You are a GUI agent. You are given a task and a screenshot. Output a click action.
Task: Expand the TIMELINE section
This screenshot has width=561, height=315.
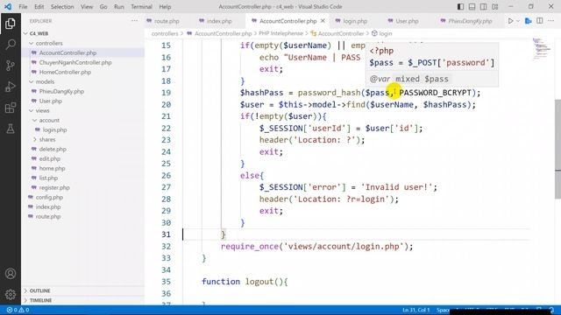pos(40,300)
